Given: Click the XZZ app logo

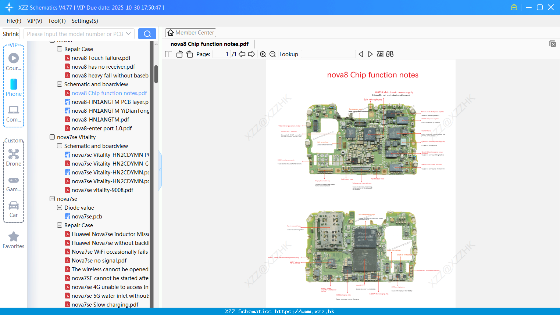Looking at the screenshot, I should 9,7.
